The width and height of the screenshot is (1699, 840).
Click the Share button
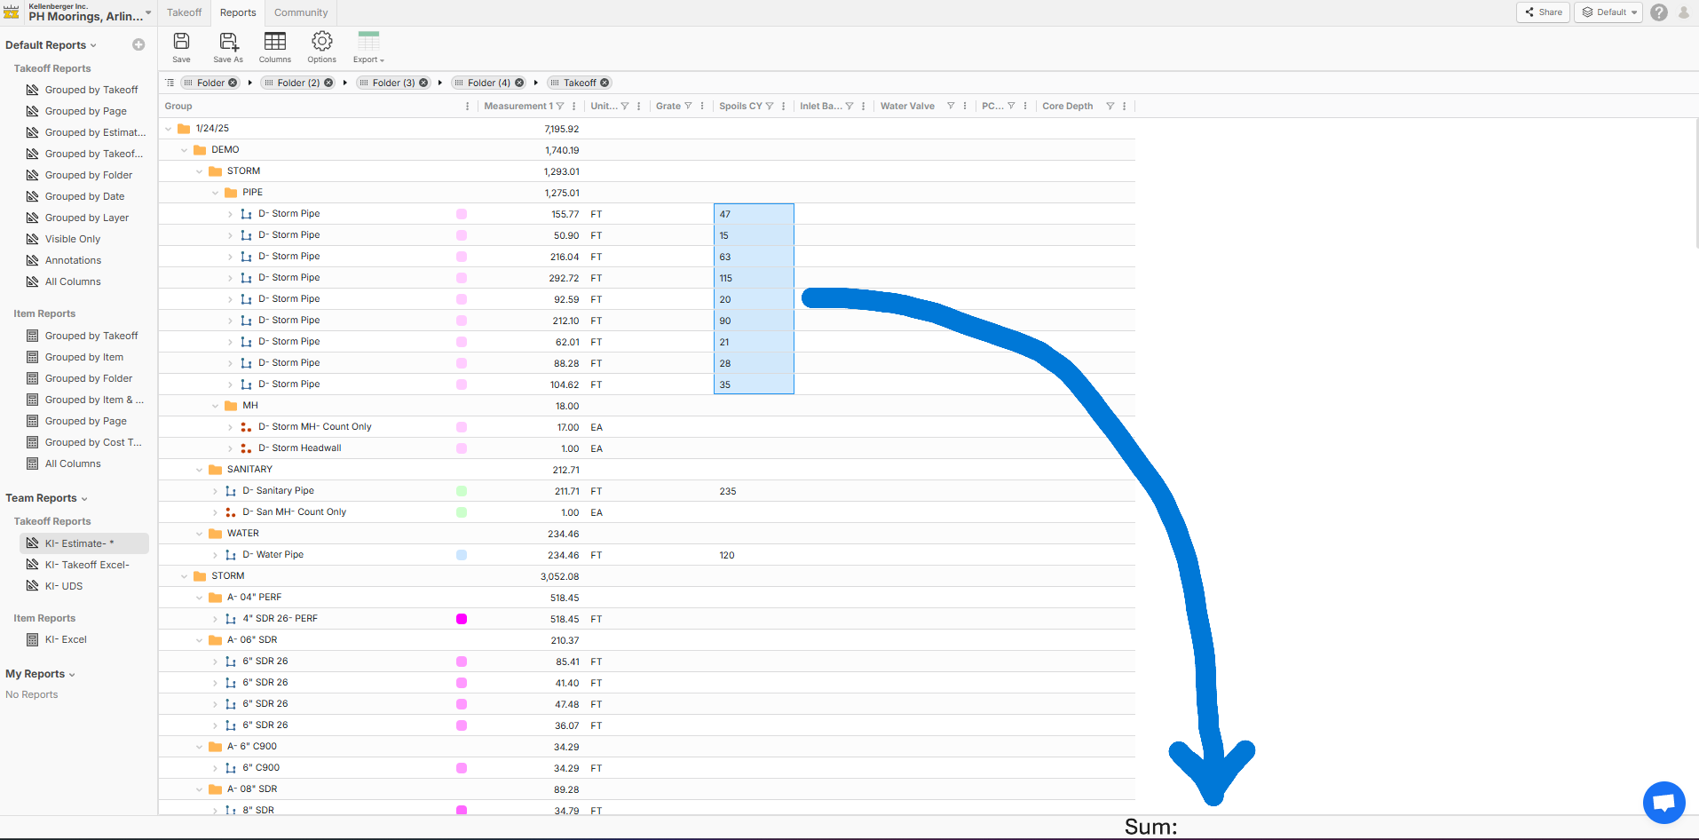1544,12
